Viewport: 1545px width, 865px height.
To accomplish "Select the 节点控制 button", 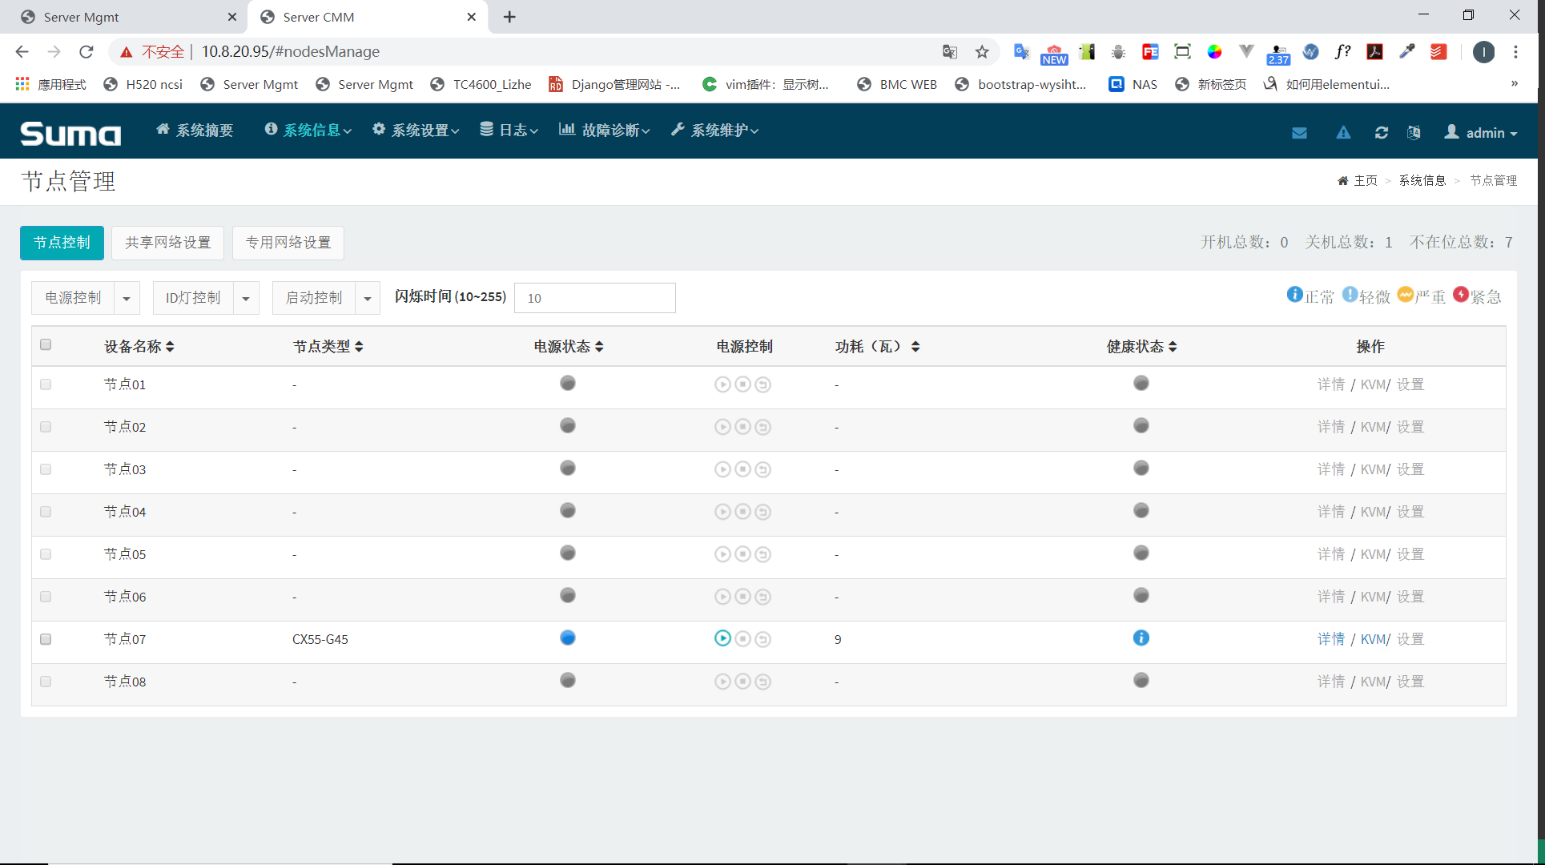I will coord(62,243).
